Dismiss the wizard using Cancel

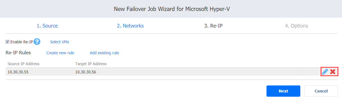[x=321, y=91]
